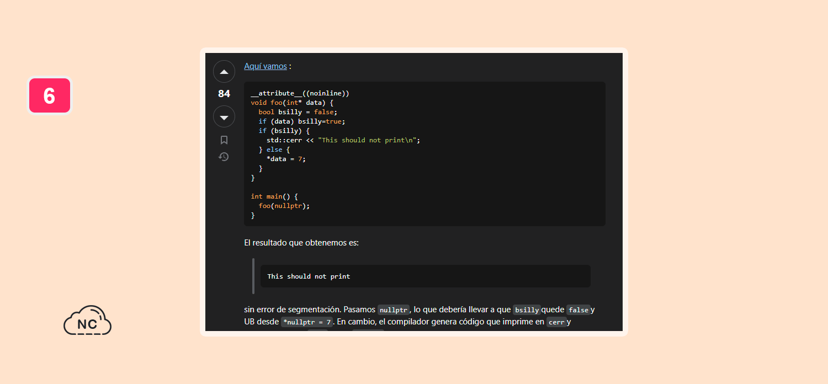Click the pink number 6 badge
This screenshot has height=384, width=828.
pyautogui.click(x=50, y=96)
